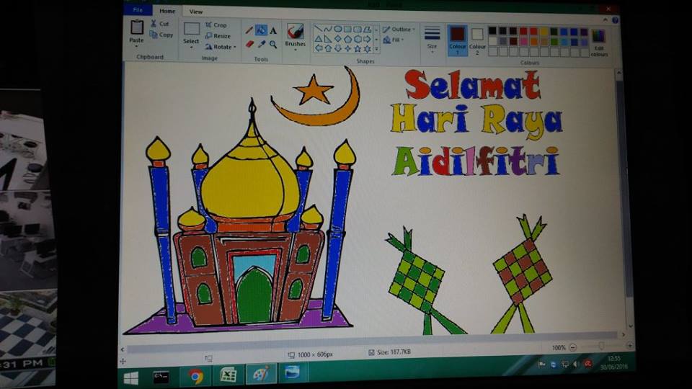The width and height of the screenshot is (692, 389).
Task: Choose the Triangle shape
Action: click(x=318, y=39)
